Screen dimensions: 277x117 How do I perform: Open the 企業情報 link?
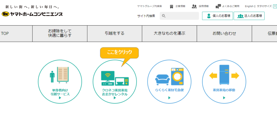180,6
